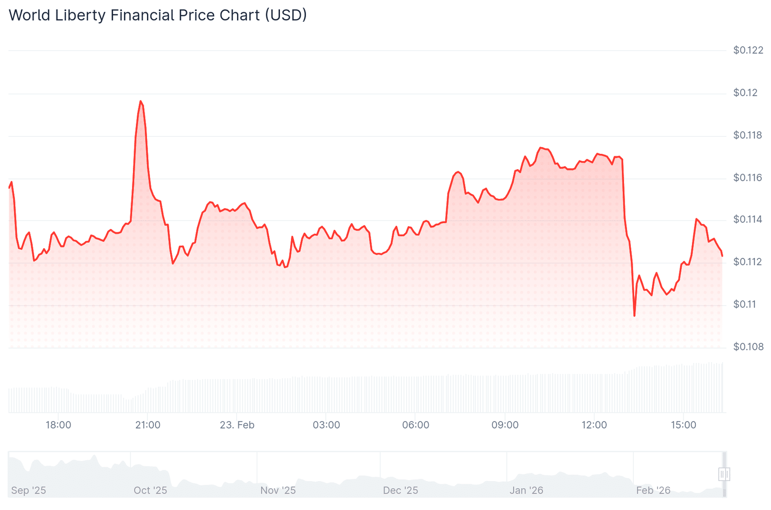Click the 09:00 time axis label
The height and width of the screenshot is (510, 771).
(505, 425)
